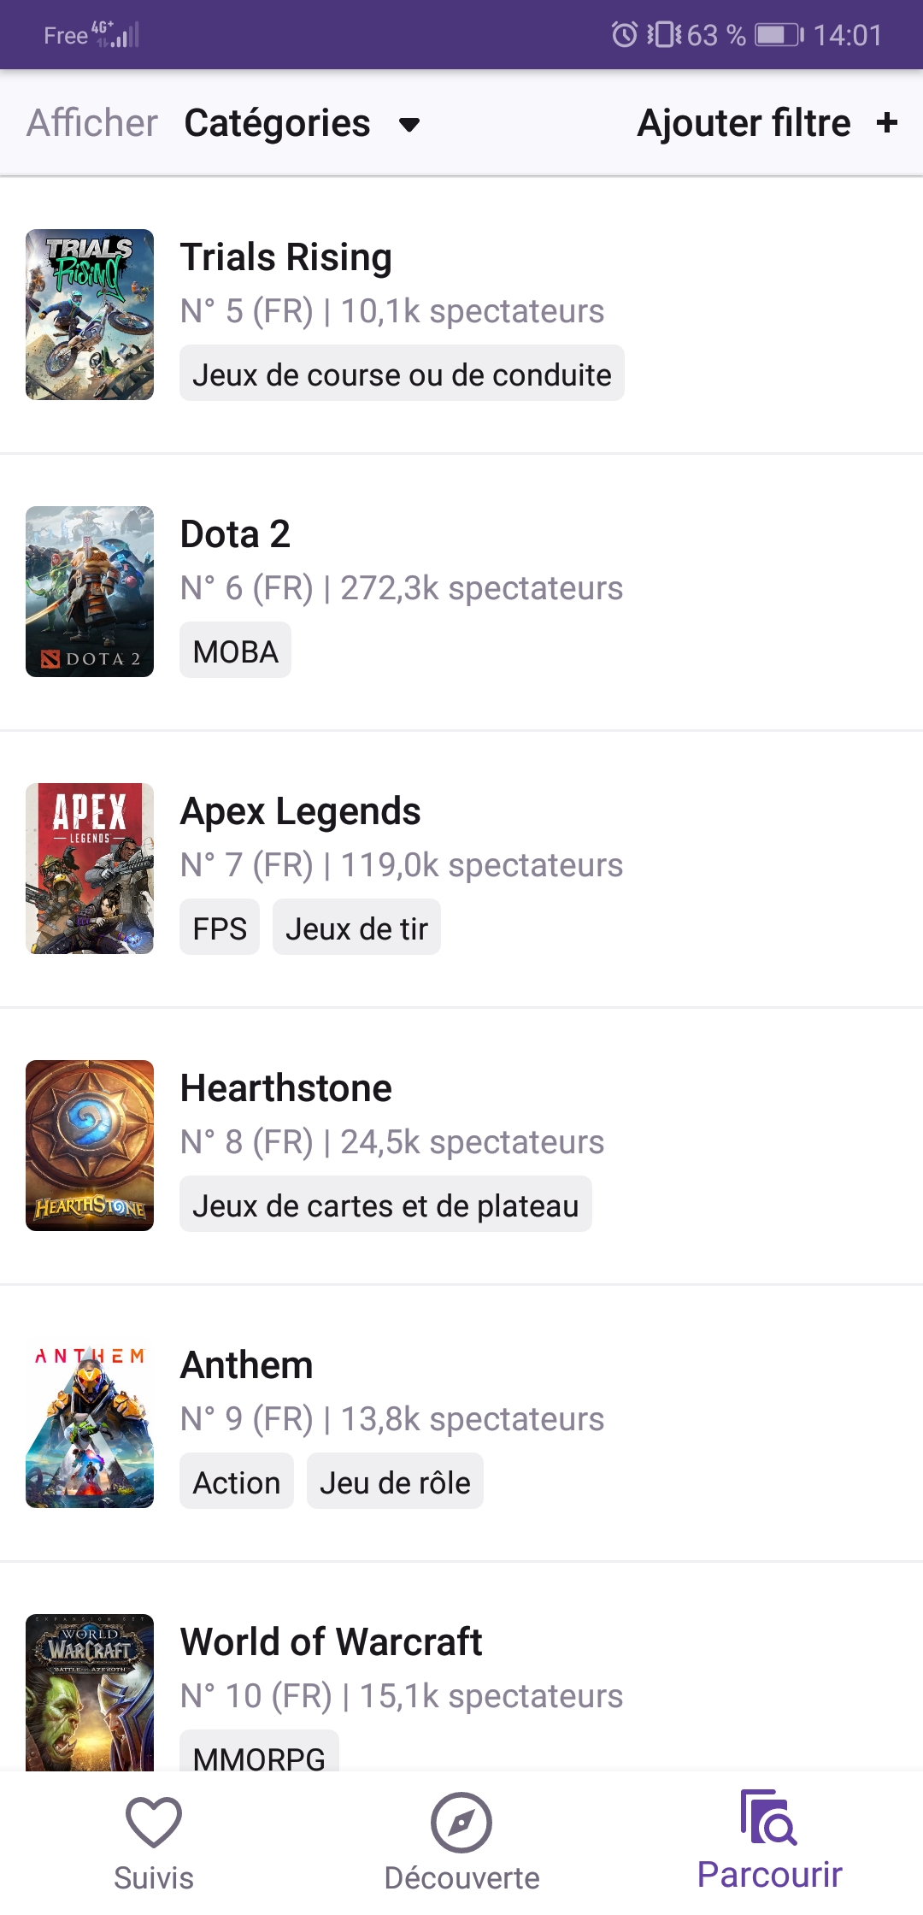Tap the battery indicator in status bar

point(779,35)
